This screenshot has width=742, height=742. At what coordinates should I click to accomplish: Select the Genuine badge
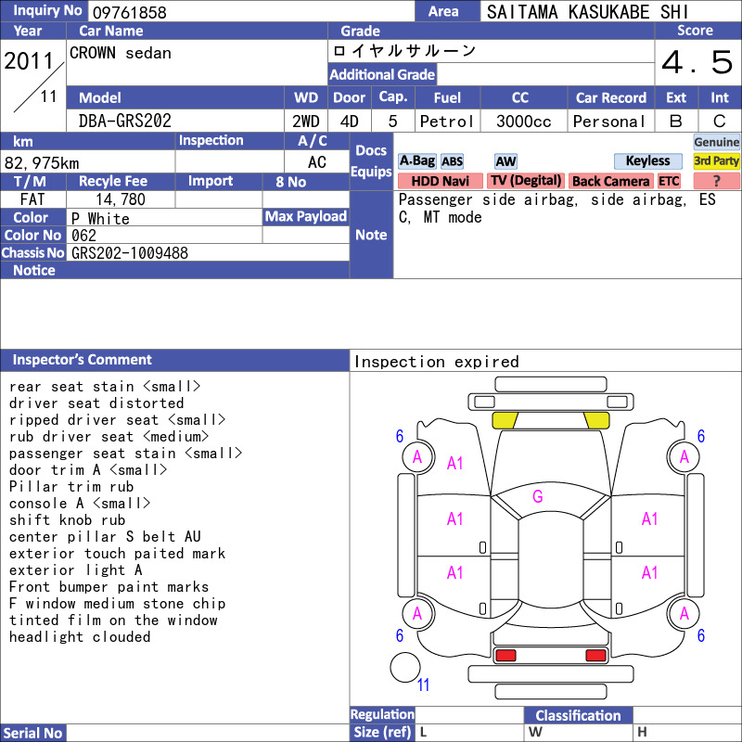pyautogui.click(x=716, y=142)
